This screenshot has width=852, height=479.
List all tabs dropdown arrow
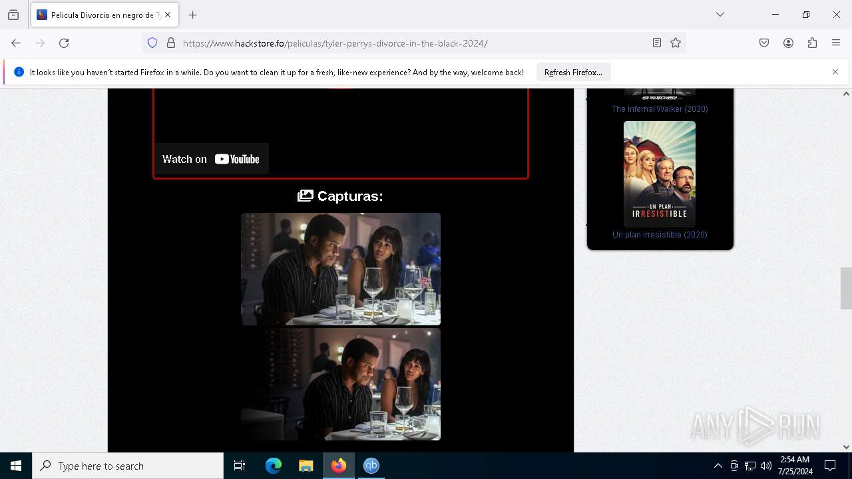[720, 15]
